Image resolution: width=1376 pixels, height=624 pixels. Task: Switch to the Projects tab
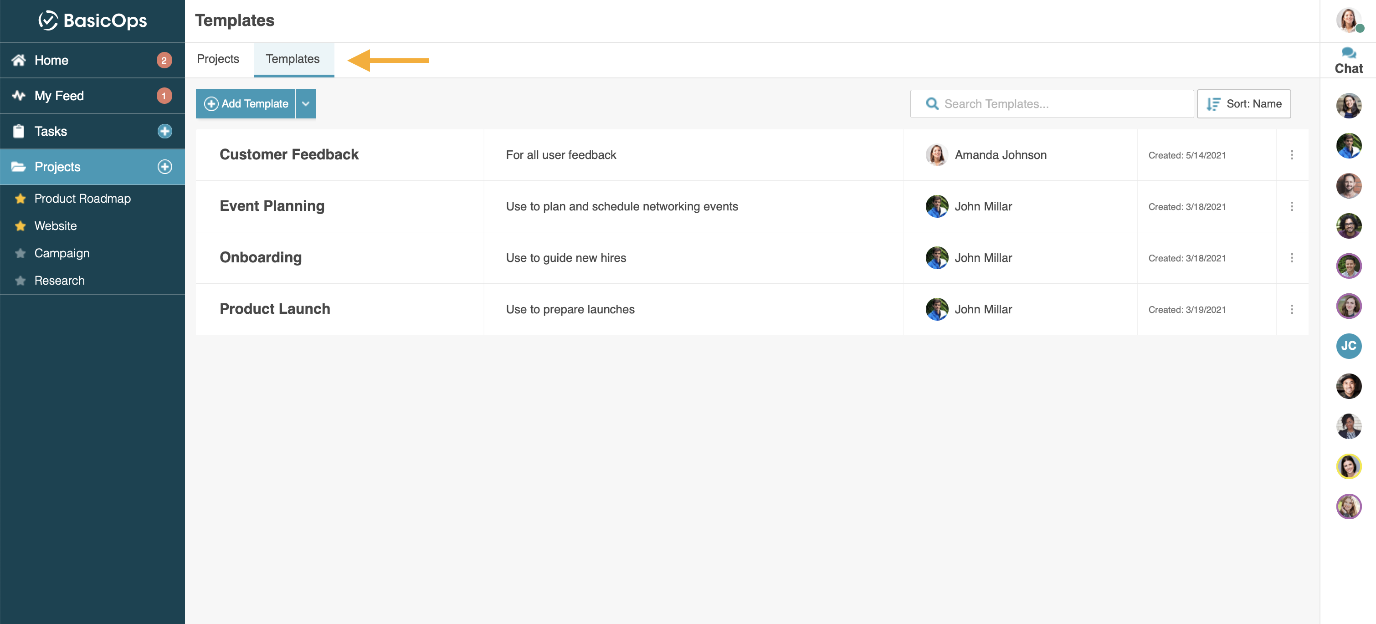tap(218, 59)
